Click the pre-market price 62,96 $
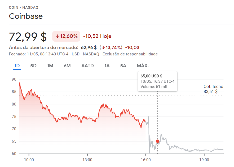This screenshot has height=167, width=234. coord(89,48)
